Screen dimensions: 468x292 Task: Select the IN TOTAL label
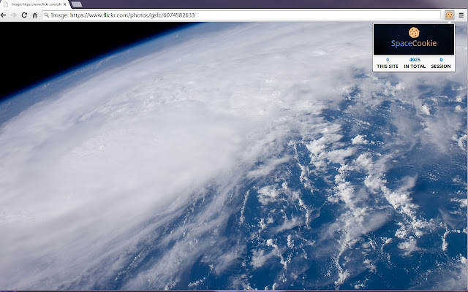pos(415,66)
